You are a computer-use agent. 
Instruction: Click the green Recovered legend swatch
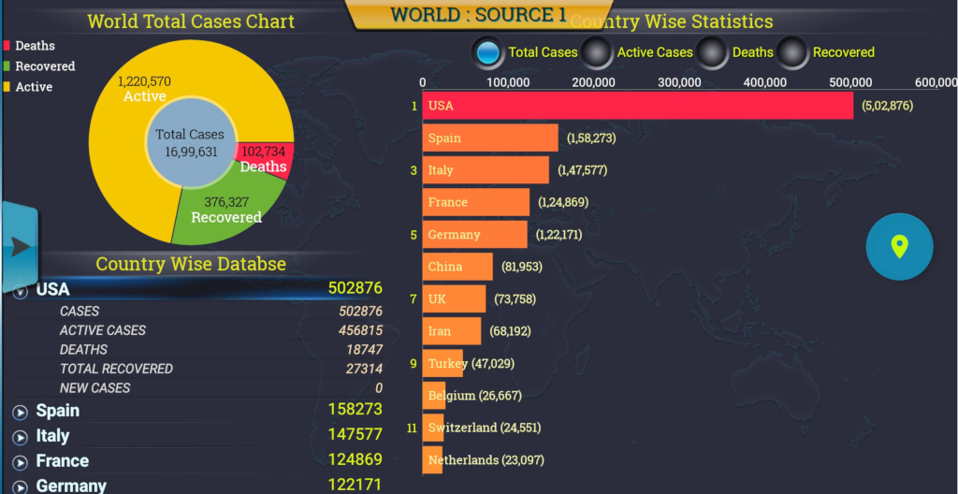pos(7,66)
